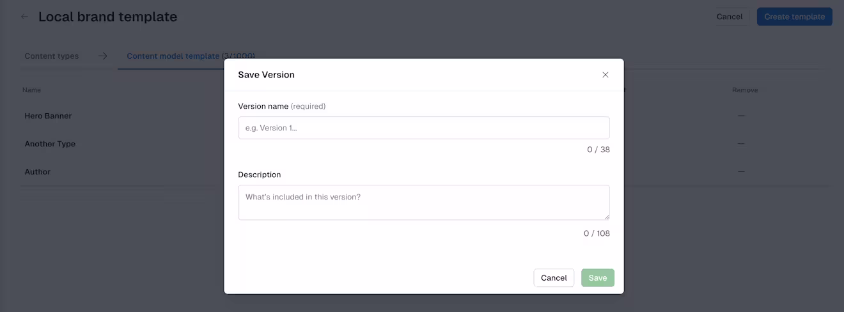Click the 0 / 108 character counter
Viewport: 844px width, 312px height.
tap(597, 233)
